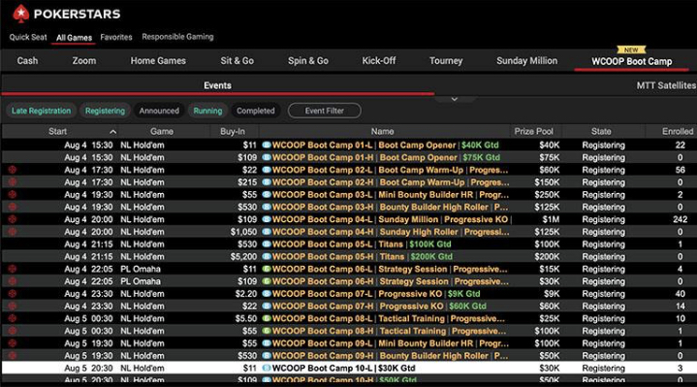Open the Tourney tab

click(446, 61)
